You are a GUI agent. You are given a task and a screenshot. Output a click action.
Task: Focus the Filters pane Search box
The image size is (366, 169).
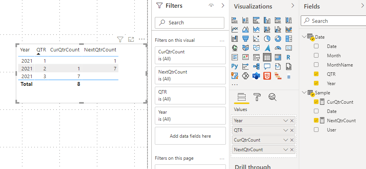[190, 23]
